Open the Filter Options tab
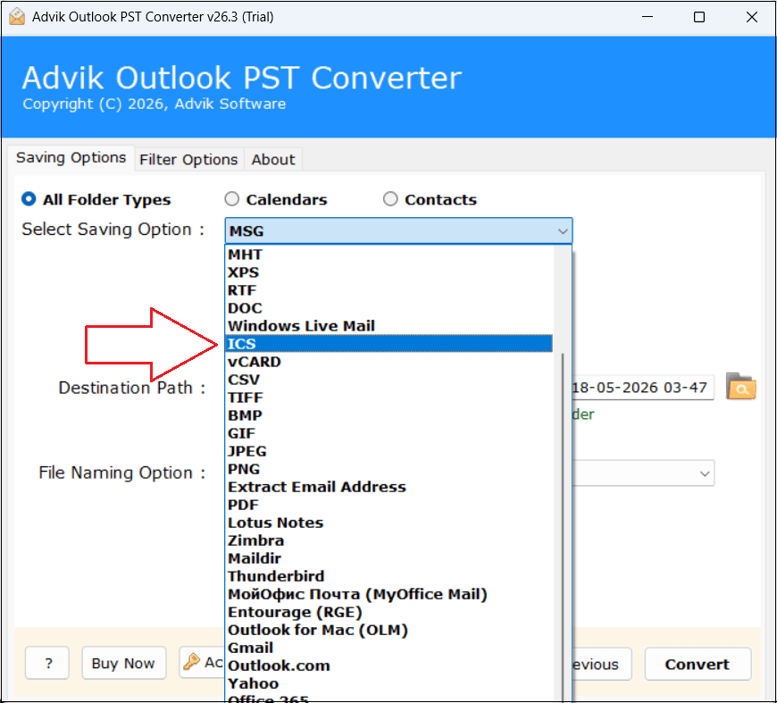The width and height of the screenshot is (777, 703). (188, 160)
